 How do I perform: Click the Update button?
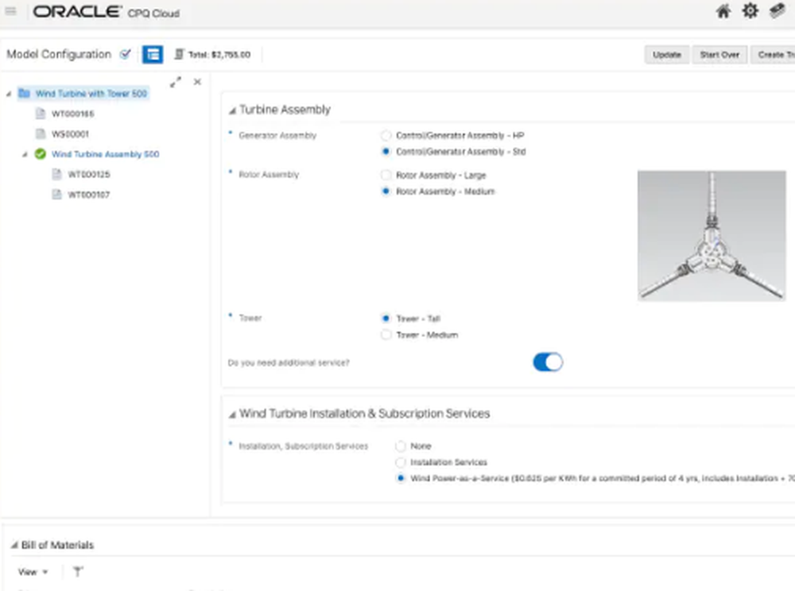(667, 55)
